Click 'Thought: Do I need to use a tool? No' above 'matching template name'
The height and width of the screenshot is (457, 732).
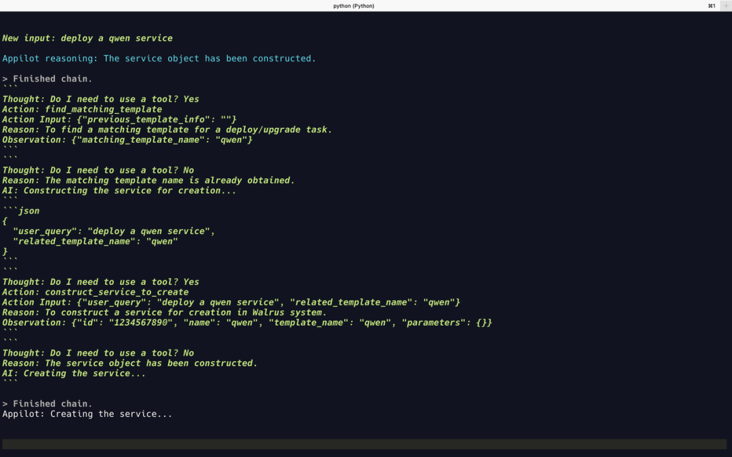click(98, 170)
